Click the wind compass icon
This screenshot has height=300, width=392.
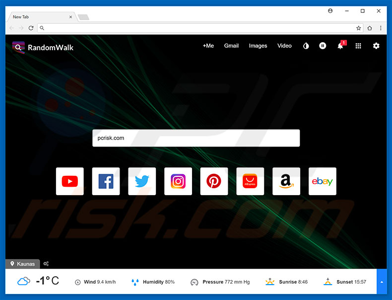coord(78,282)
